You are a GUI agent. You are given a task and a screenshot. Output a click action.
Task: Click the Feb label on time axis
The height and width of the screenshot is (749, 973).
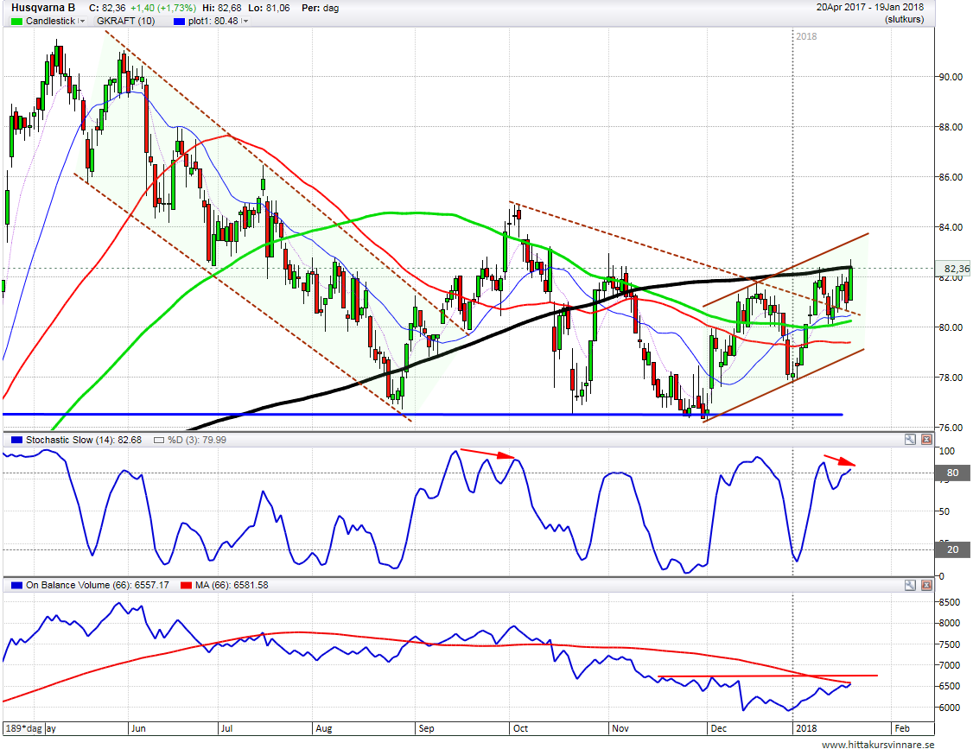click(902, 728)
